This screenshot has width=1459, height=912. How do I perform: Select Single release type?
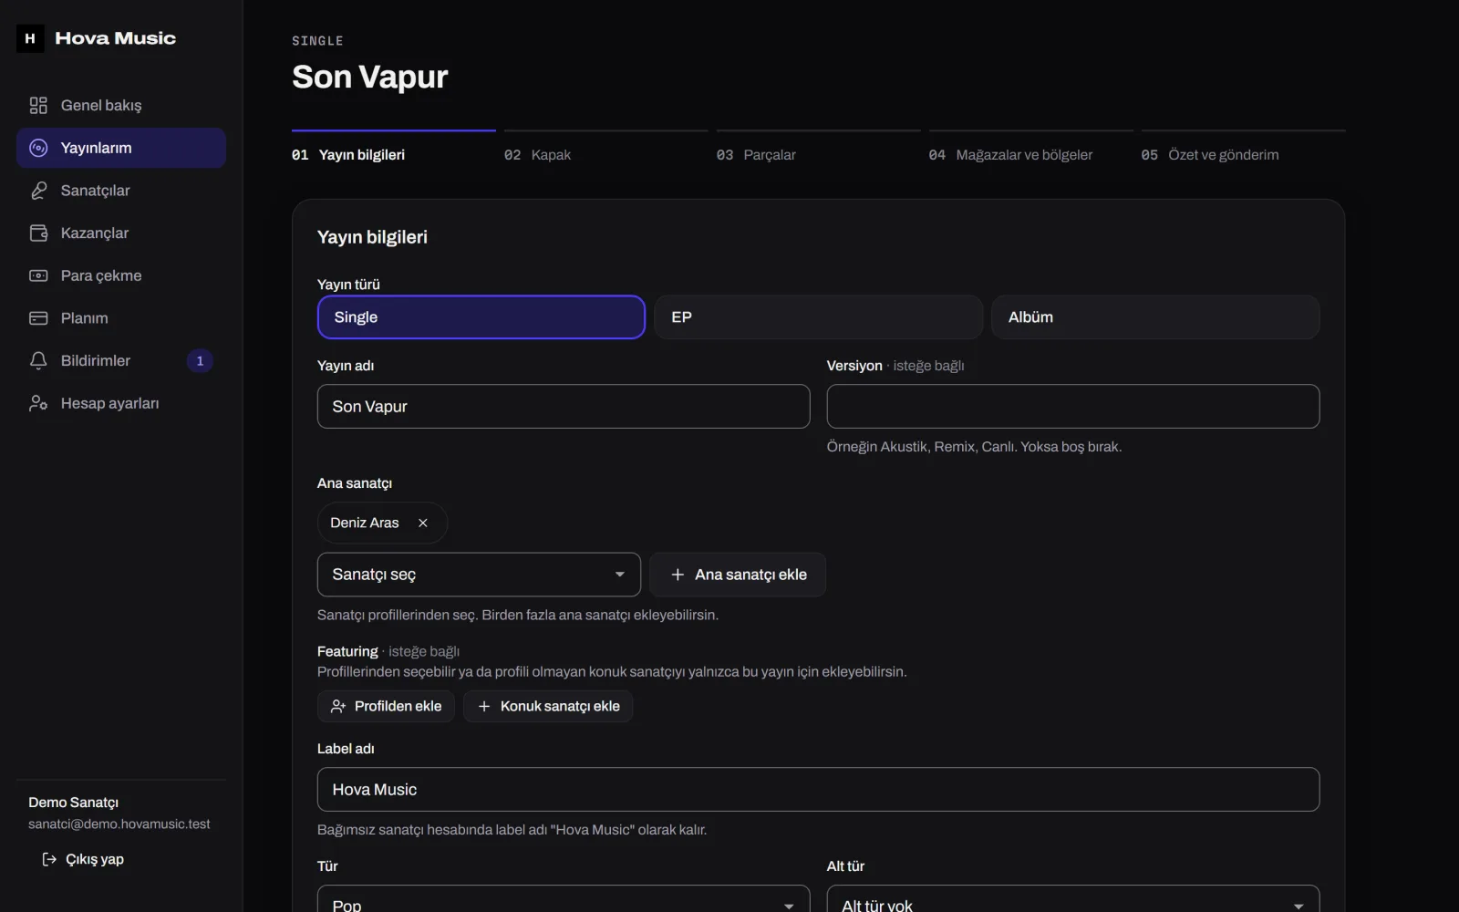tap(481, 317)
